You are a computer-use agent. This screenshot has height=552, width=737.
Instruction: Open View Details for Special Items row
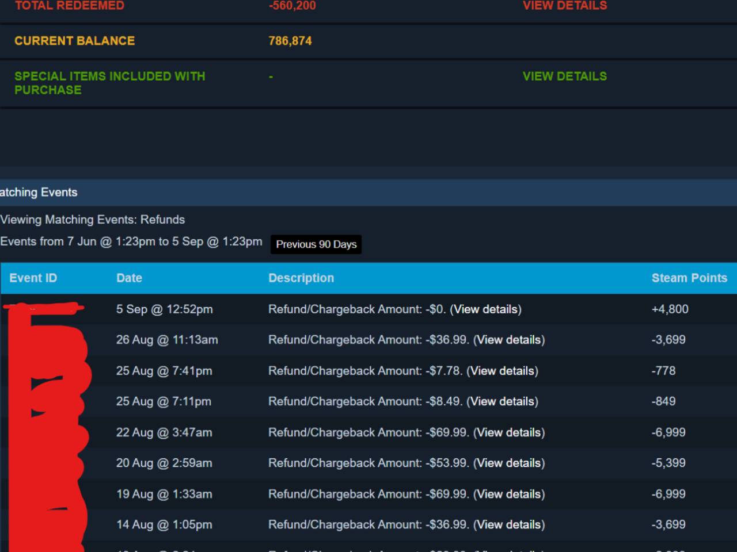point(564,76)
